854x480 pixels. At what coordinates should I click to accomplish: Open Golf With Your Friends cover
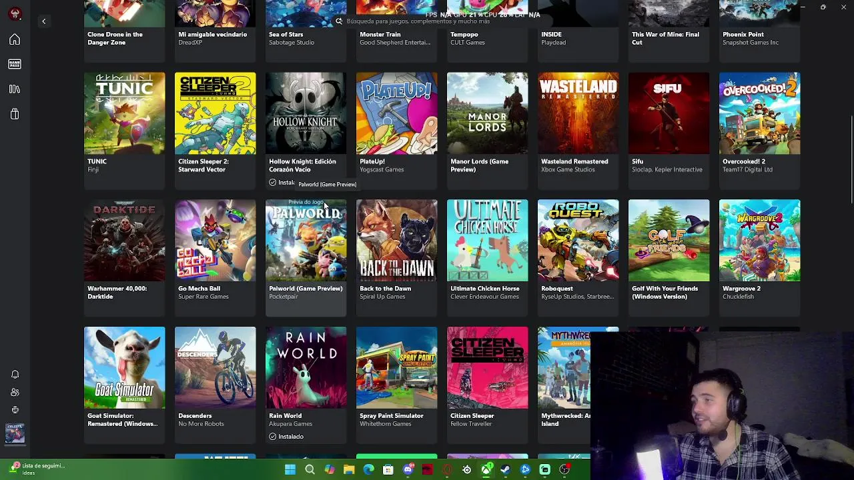point(669,240)
